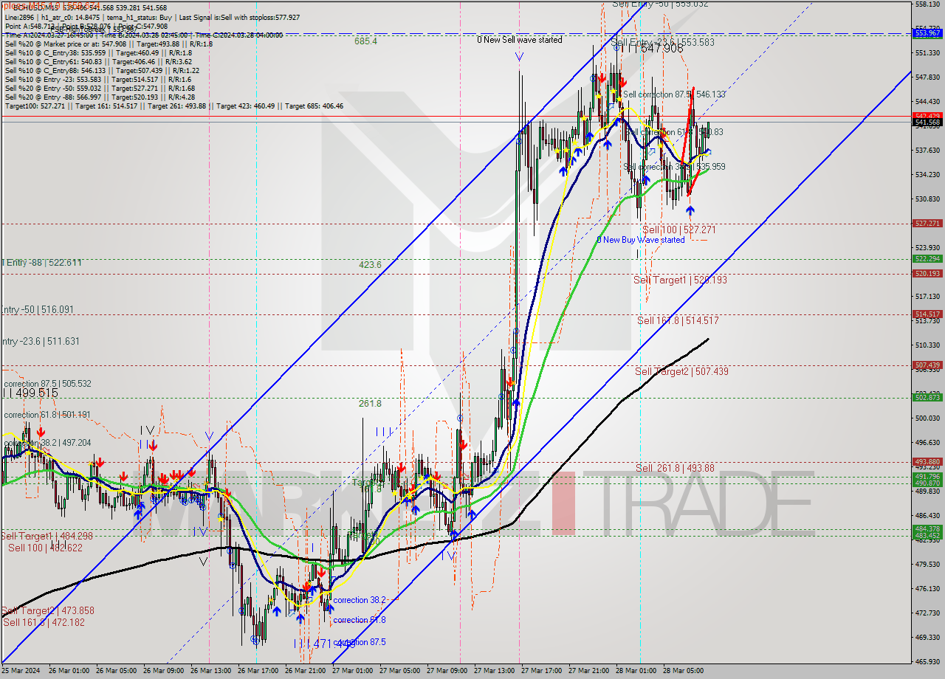Click the green 502.873 price axis tag
Image resolution: width=945 pixels, height=679 pixels.
click(927, 398)
